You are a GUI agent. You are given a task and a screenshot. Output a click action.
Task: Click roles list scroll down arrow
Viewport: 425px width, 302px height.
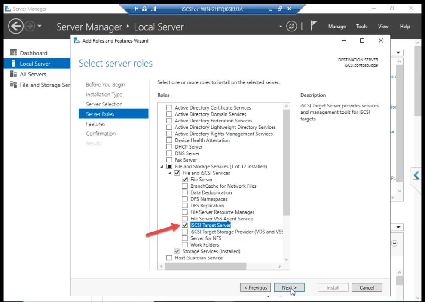287,259
